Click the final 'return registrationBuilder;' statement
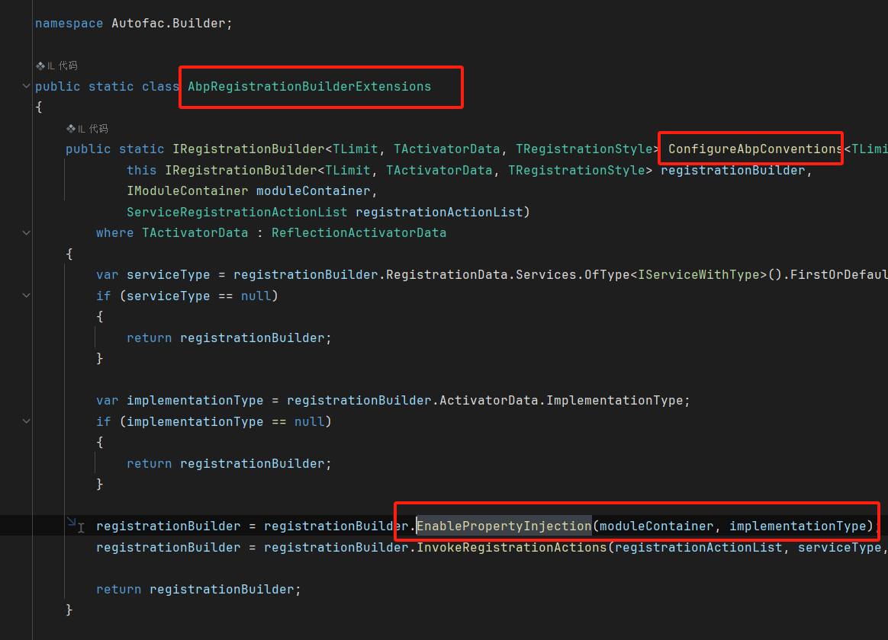Screen dimensions: 888x640 (198, 589)
